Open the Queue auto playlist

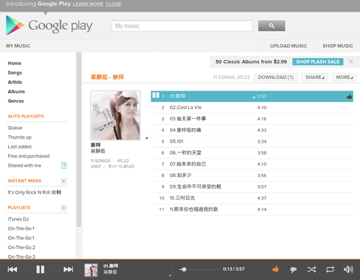[15, 128]
